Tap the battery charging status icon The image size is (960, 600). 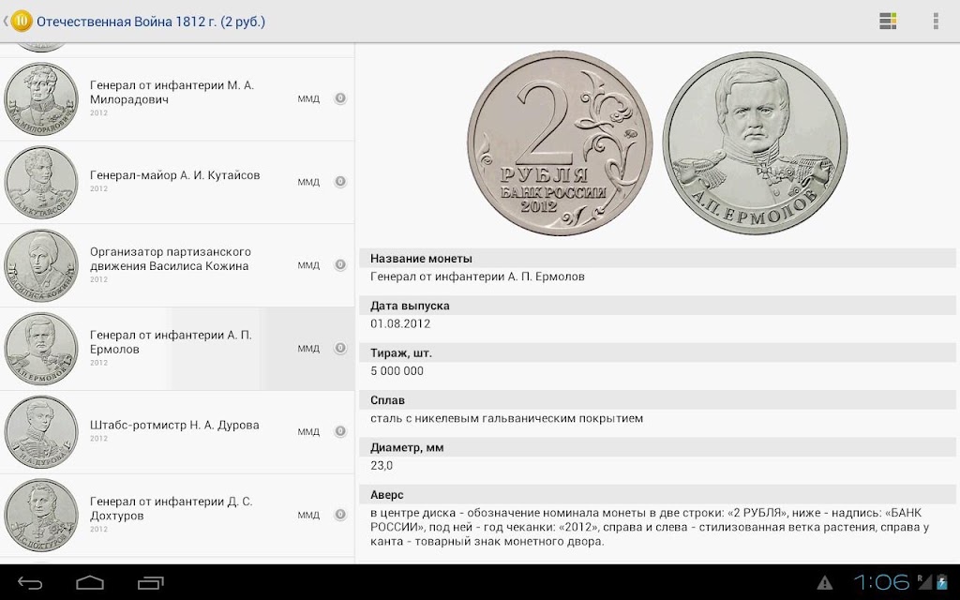point(941,582)
